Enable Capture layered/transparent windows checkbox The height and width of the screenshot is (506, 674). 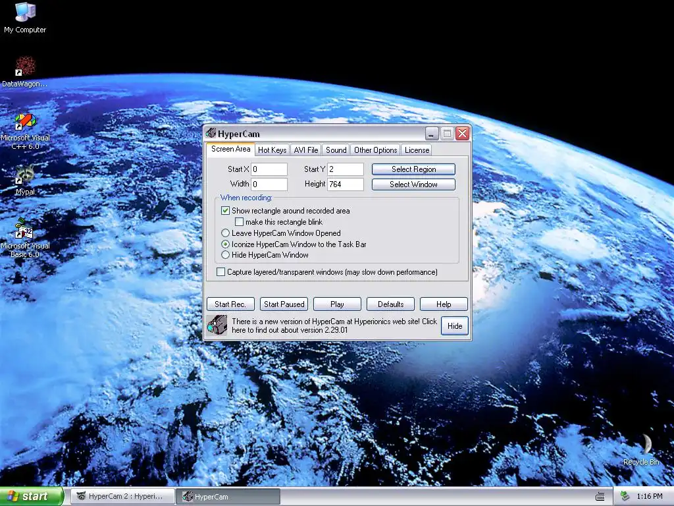pos(221,272)
